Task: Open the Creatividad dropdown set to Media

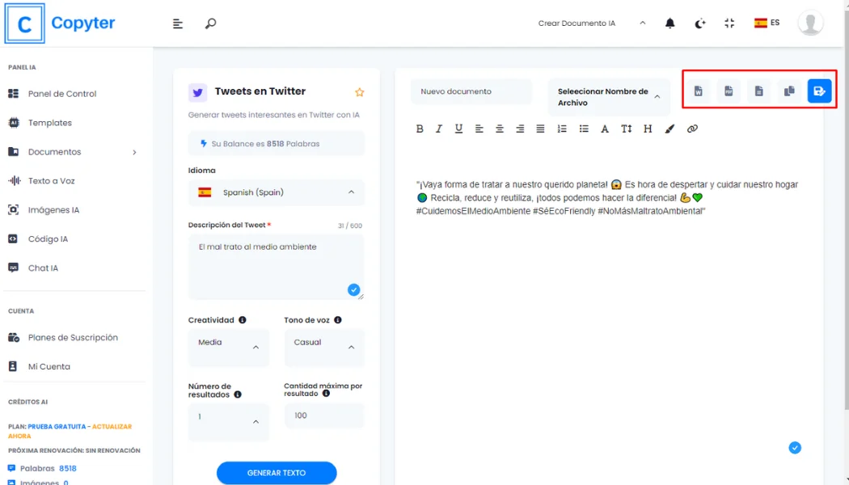Action: 229,347
